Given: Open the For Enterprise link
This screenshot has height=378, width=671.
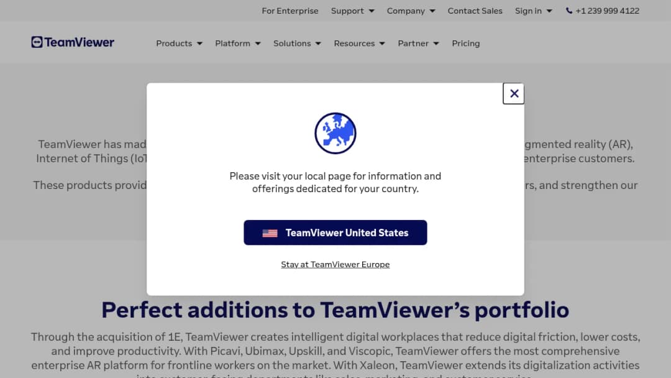Looking at the screenshot, I should (290, 11).
